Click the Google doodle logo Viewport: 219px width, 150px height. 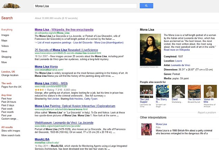click(x=11, y=6)
